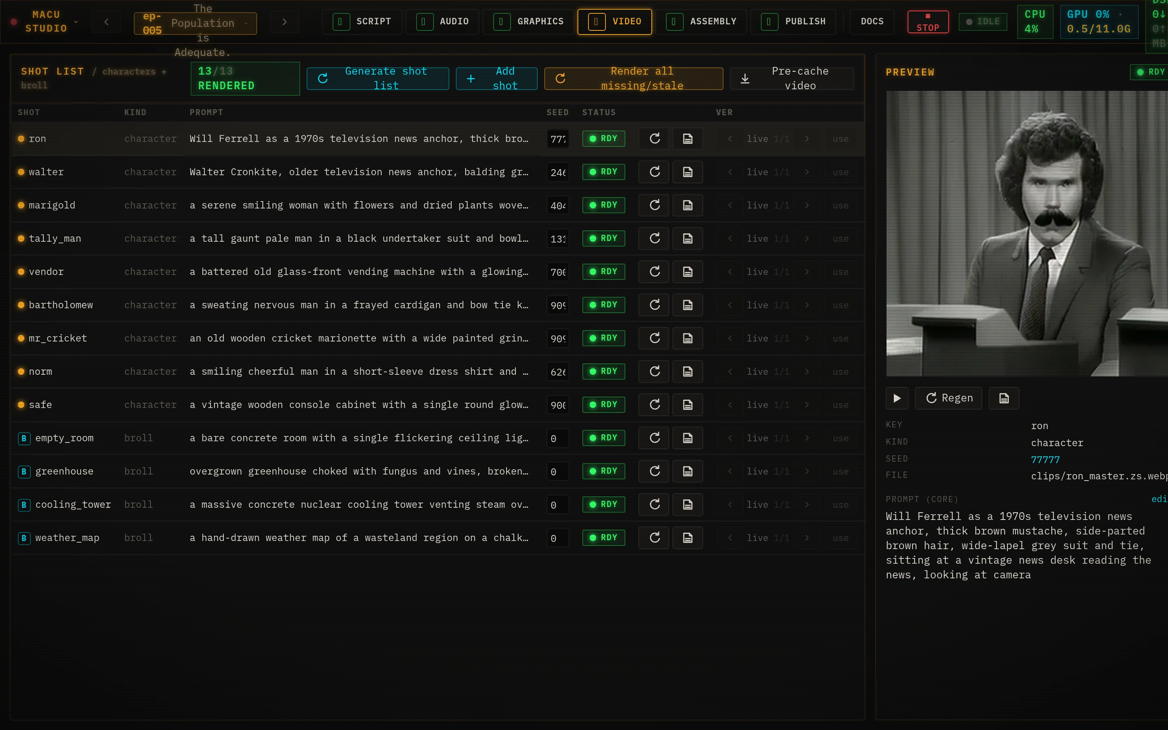
Task: Click the seed value 77777 in preview
Action: pyautogui.click(x=1045, y=459)
